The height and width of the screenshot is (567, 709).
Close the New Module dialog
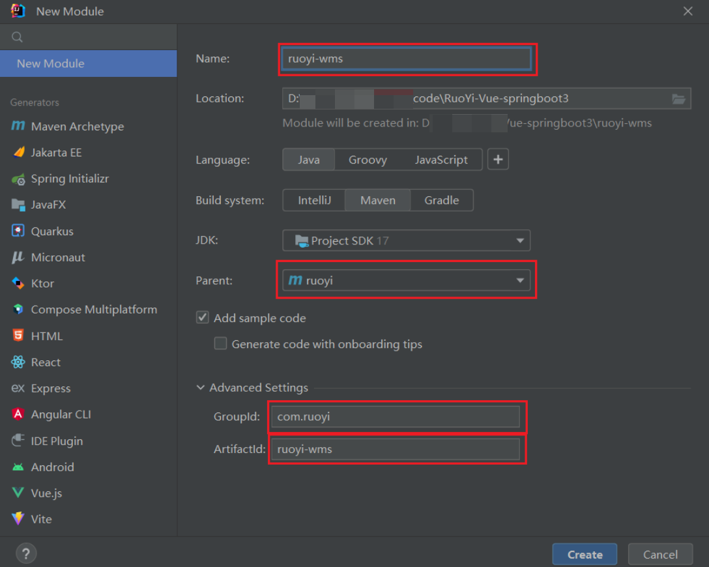[687, 11]
